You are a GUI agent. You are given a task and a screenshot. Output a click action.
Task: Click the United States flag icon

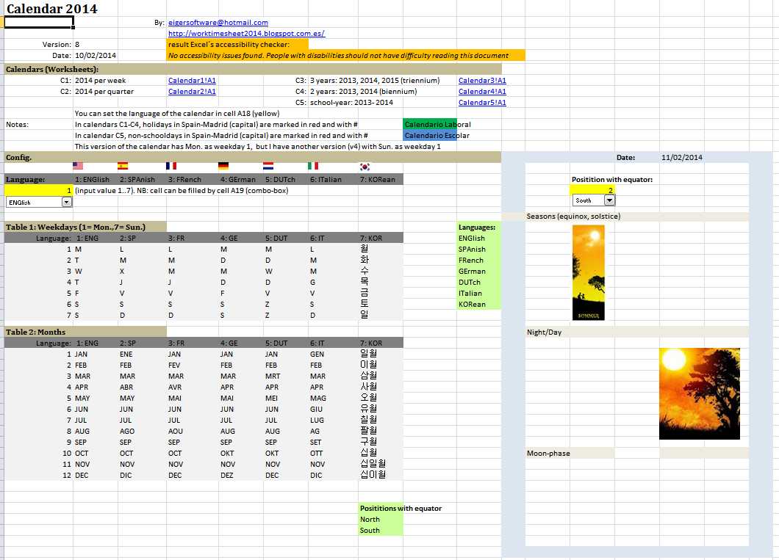78,167
